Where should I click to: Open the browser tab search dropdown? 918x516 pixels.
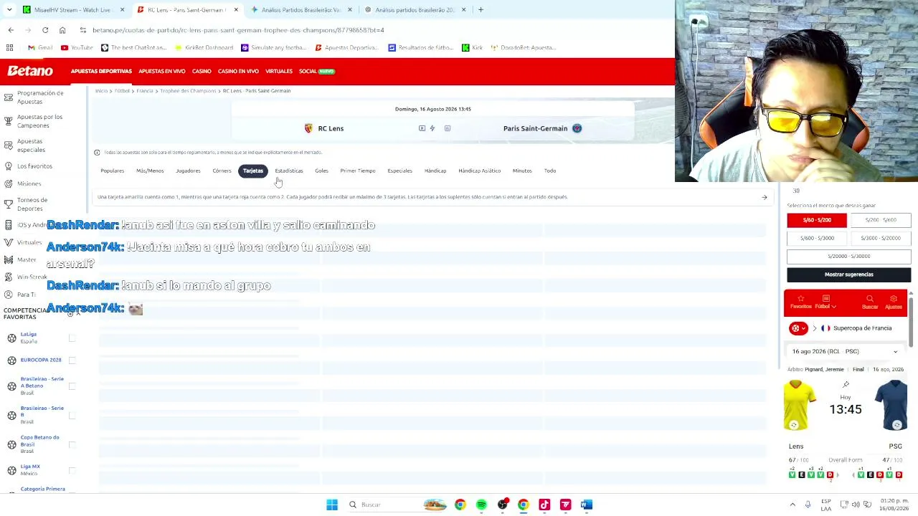click(10, 10)
